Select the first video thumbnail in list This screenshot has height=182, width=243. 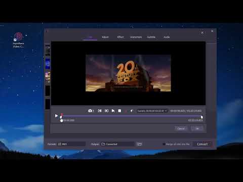pos(48,50)
